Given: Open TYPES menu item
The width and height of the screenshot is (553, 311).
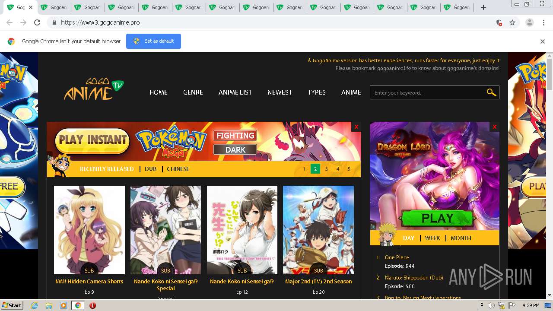Looking at the screenshot, I should pyautogui.click(x=316, y=92).
